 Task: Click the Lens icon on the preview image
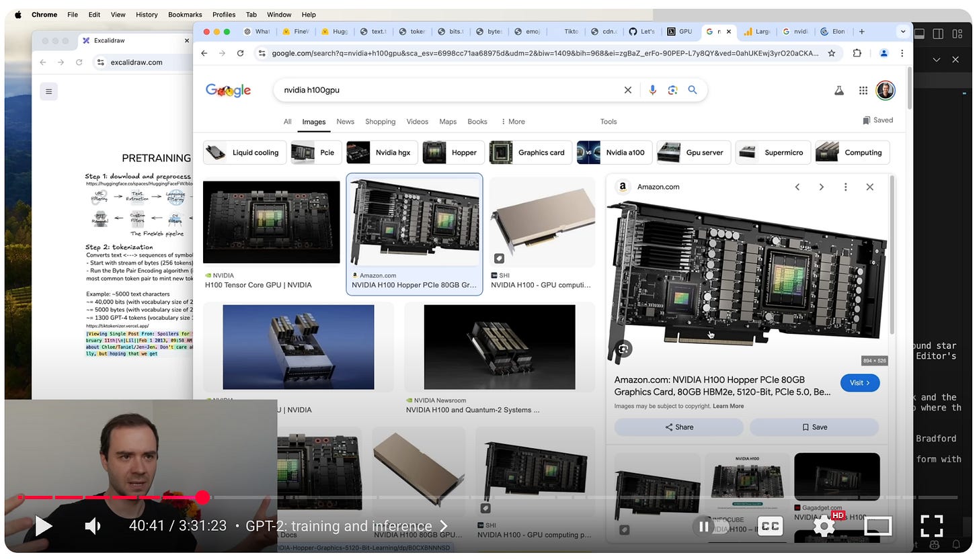click(624, 349)
